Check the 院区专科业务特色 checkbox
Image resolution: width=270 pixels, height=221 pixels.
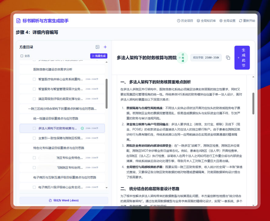click(34, 158)
